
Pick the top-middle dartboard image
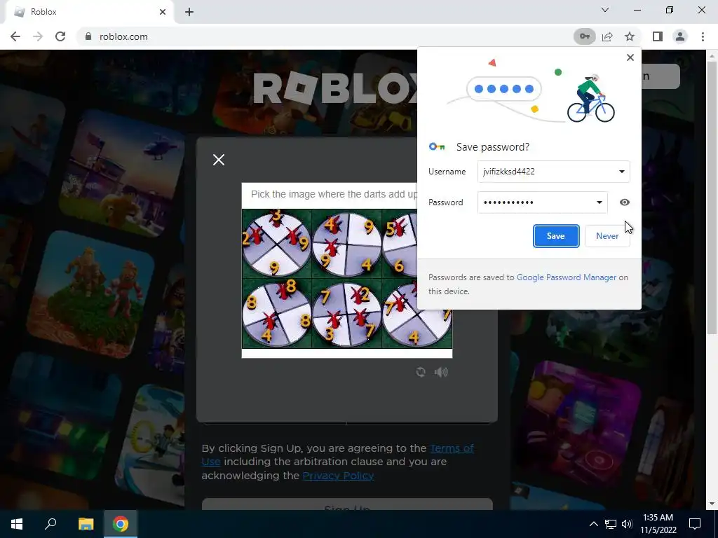346,244
